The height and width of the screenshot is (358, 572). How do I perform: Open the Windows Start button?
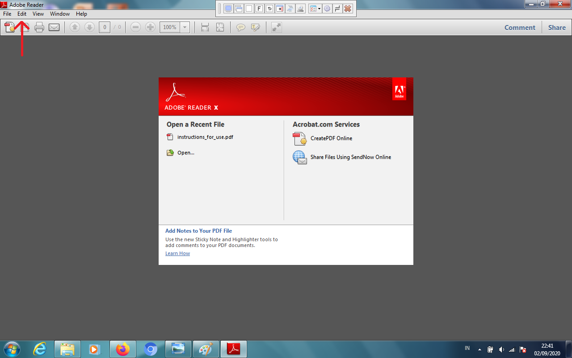pyautogui.click(x=12, y=349)
